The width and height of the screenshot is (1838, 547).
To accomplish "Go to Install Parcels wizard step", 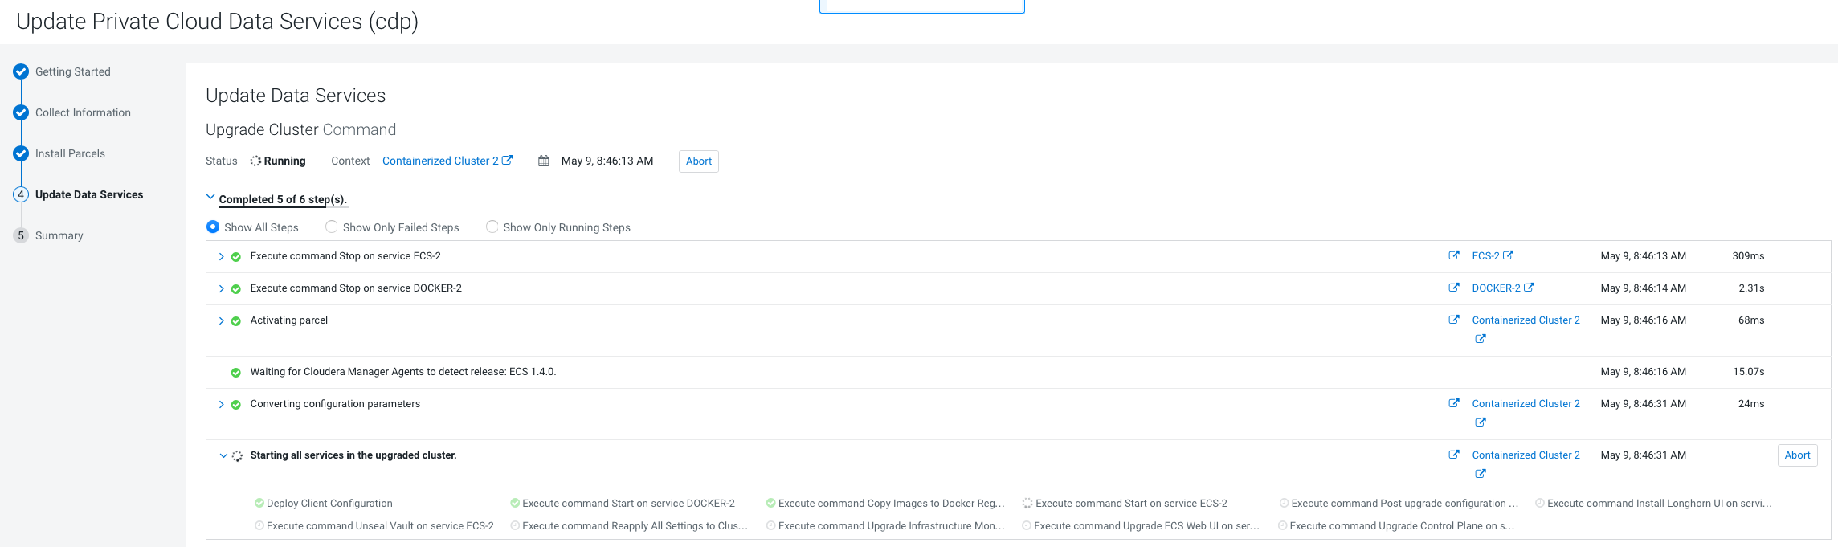I will [x=70, y=153].
